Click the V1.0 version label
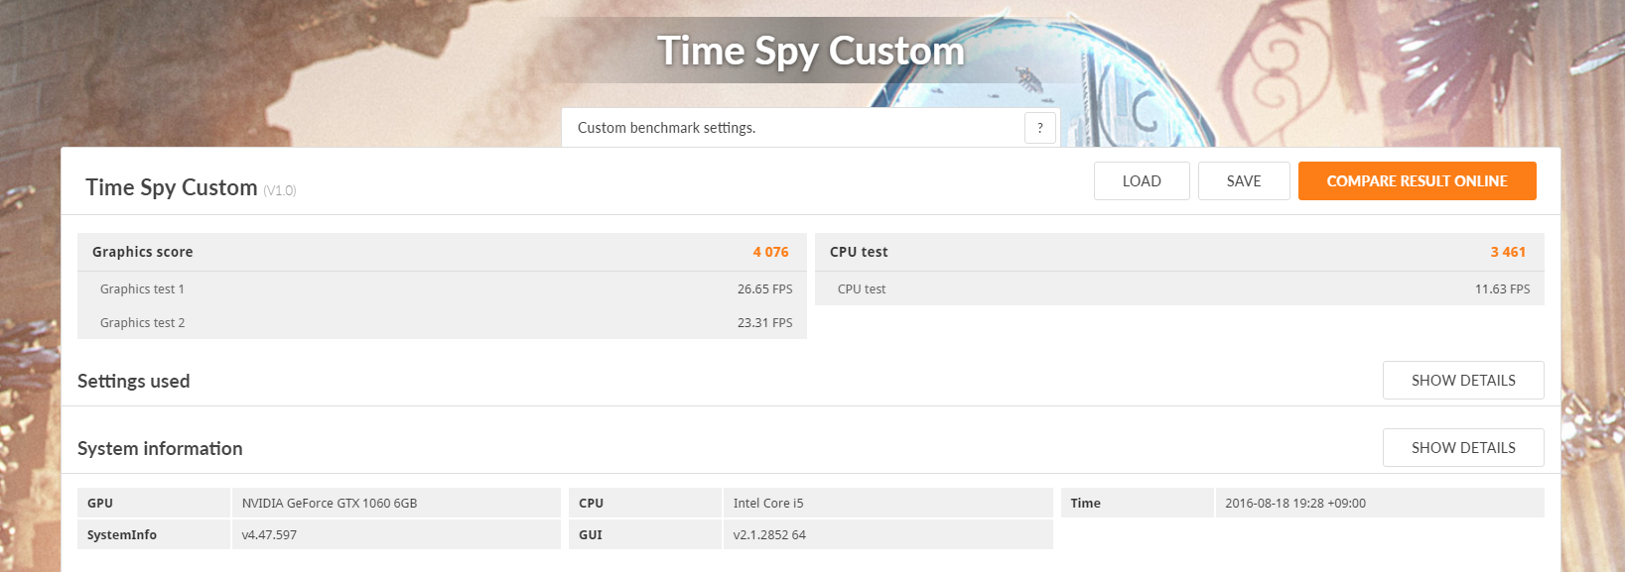The image size is (1625, 572). [280, 190]
